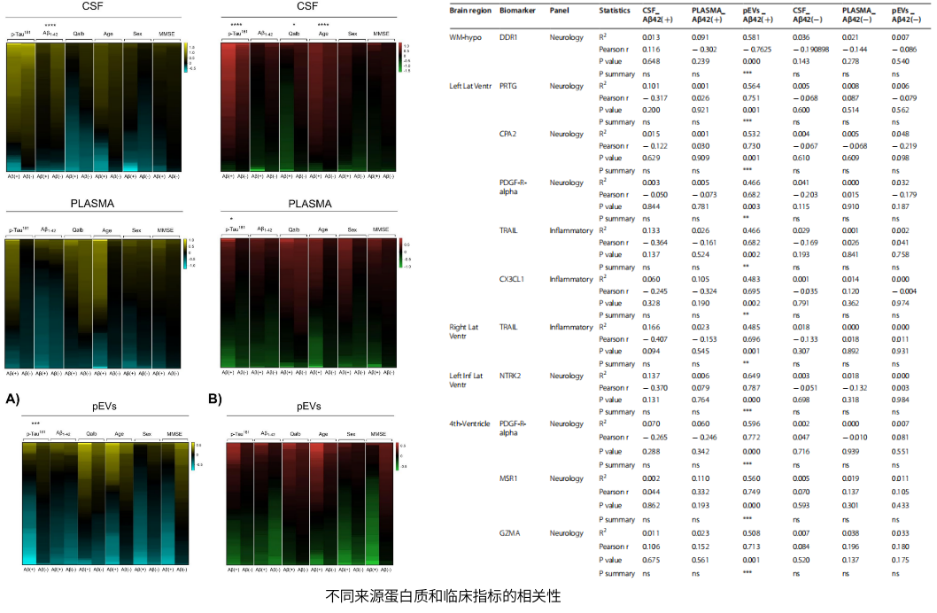Click the yellow-cyan PLASMA heatmap image

click(95, 302)
